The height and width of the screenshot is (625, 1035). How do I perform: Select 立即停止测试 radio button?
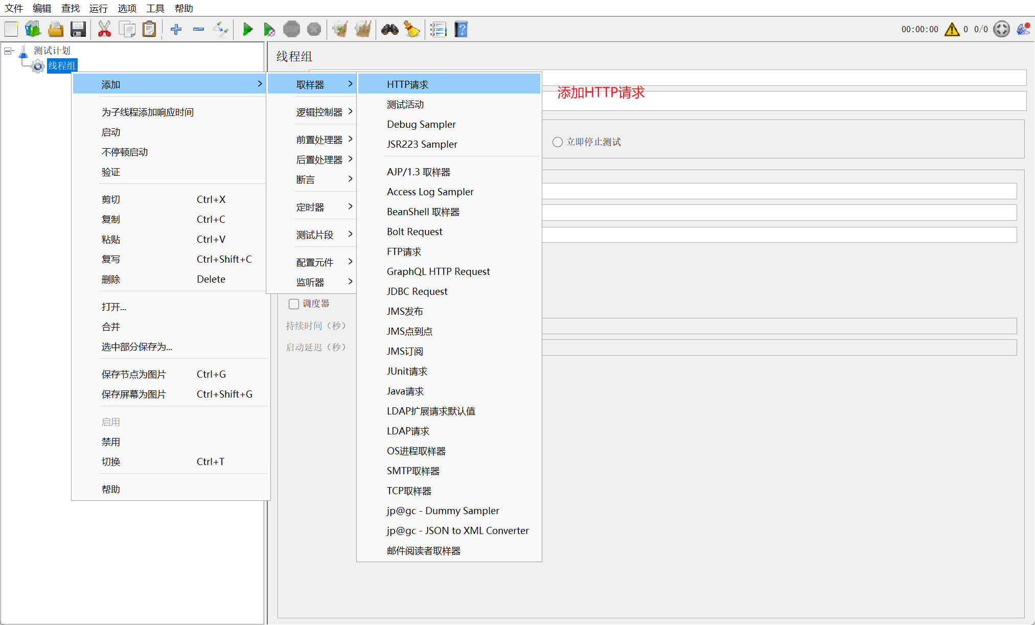point(557,142)
